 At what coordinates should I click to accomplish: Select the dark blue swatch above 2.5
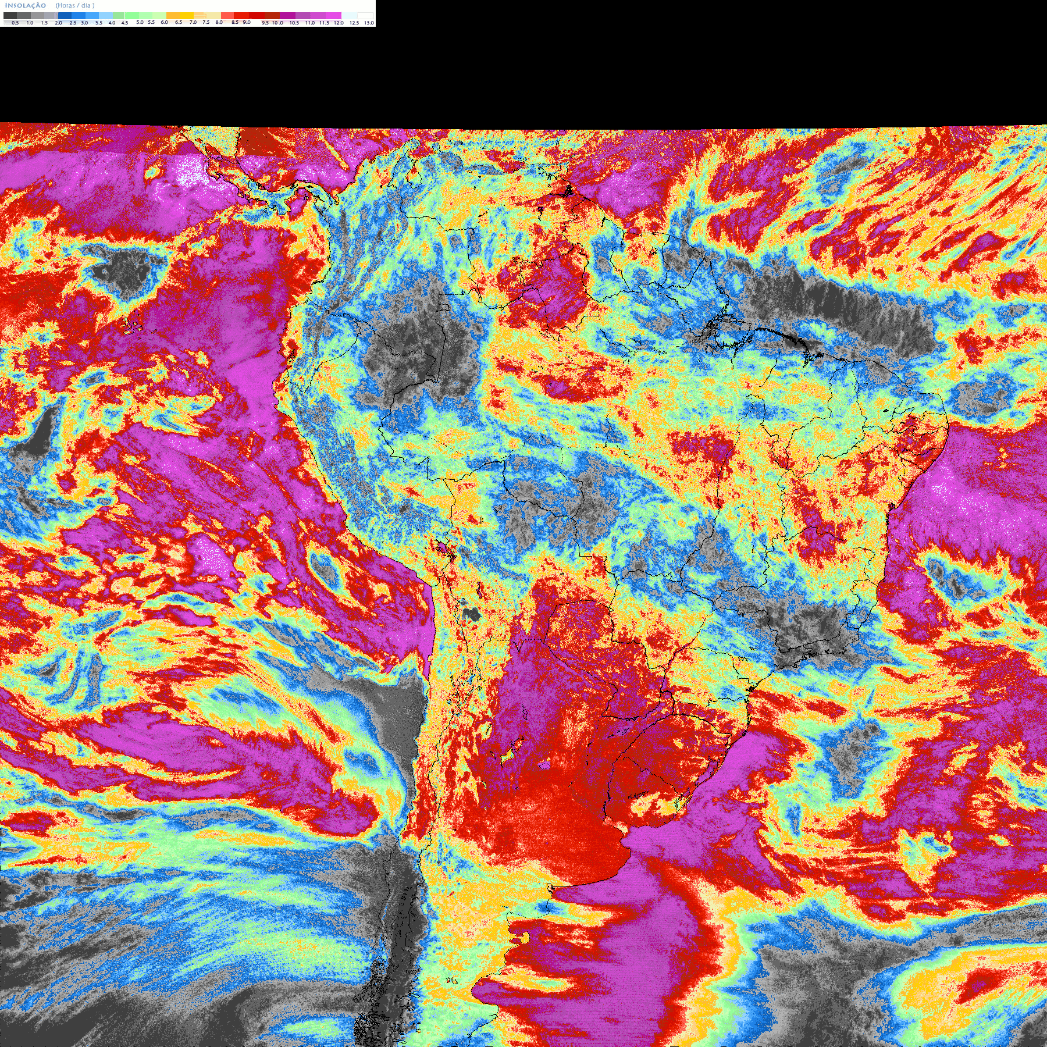pos(65,16)
